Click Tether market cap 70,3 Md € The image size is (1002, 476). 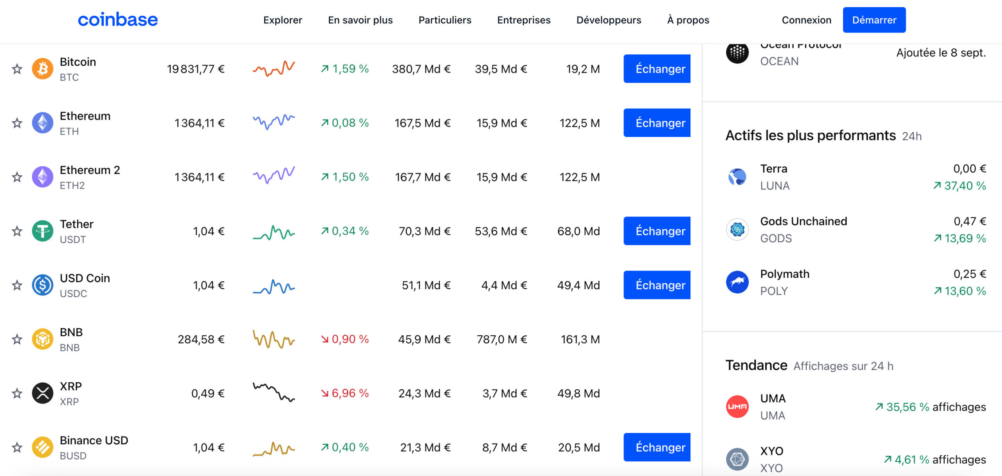(x=425, y=231)
